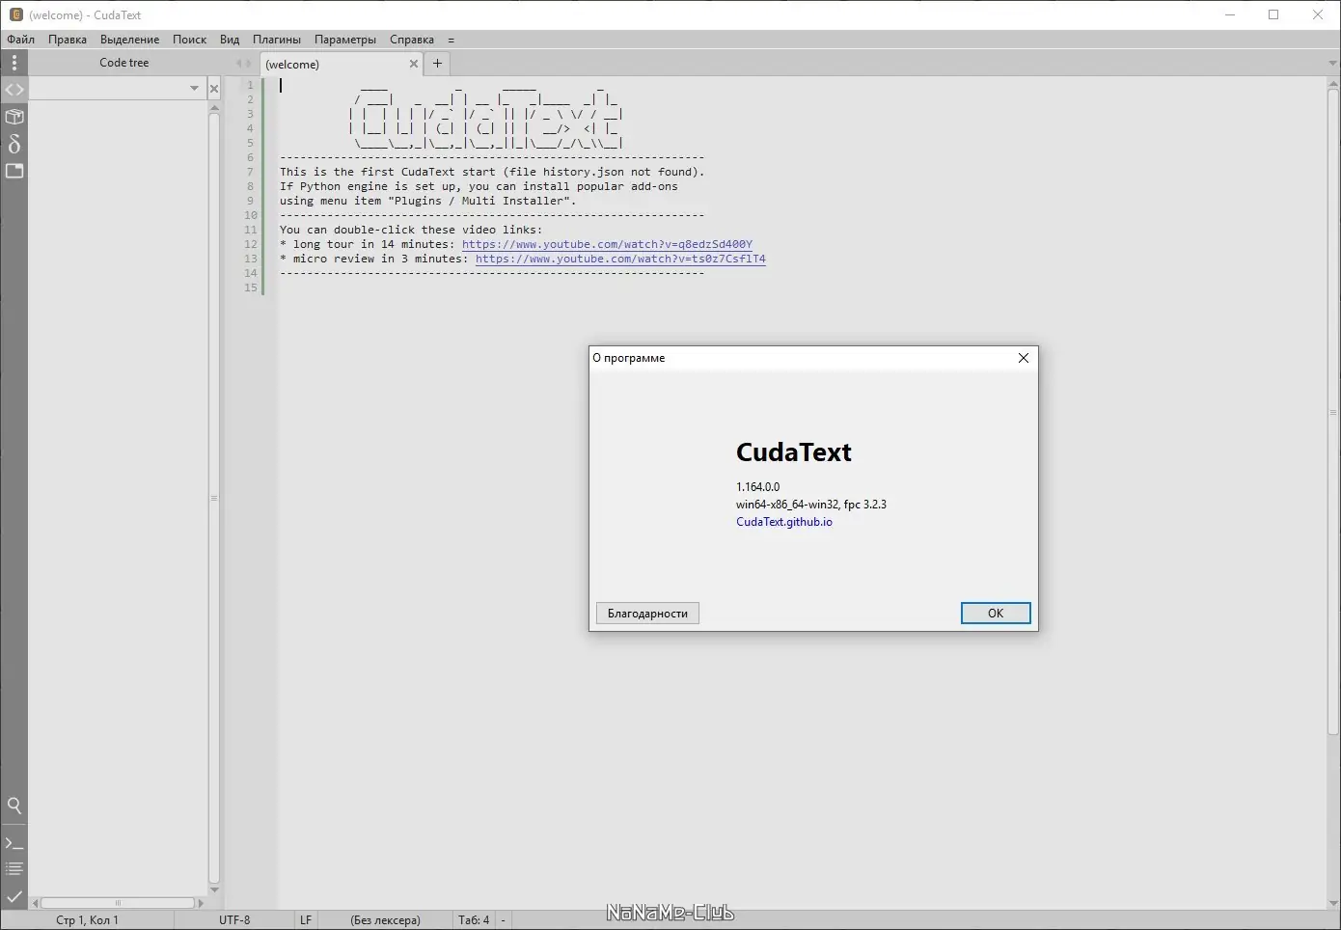
Task: Click the CudaText heading in dialog
Action: click(794, 452)
